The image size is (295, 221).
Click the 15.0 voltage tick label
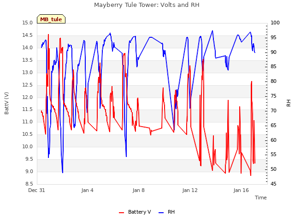[x=28, y=23]
